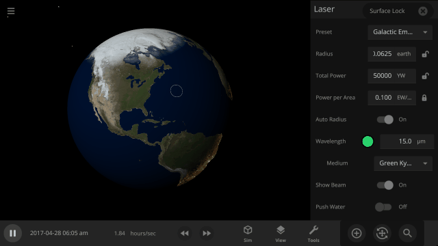The image size is (438, 246).
Task: Open the View menu
Action: click(x=281, y=234)
